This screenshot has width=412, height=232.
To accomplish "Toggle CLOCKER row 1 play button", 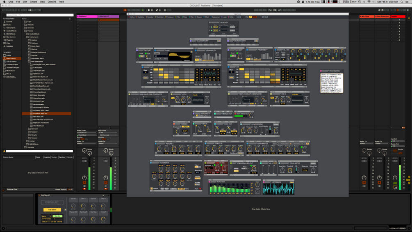I will (212, 27).
